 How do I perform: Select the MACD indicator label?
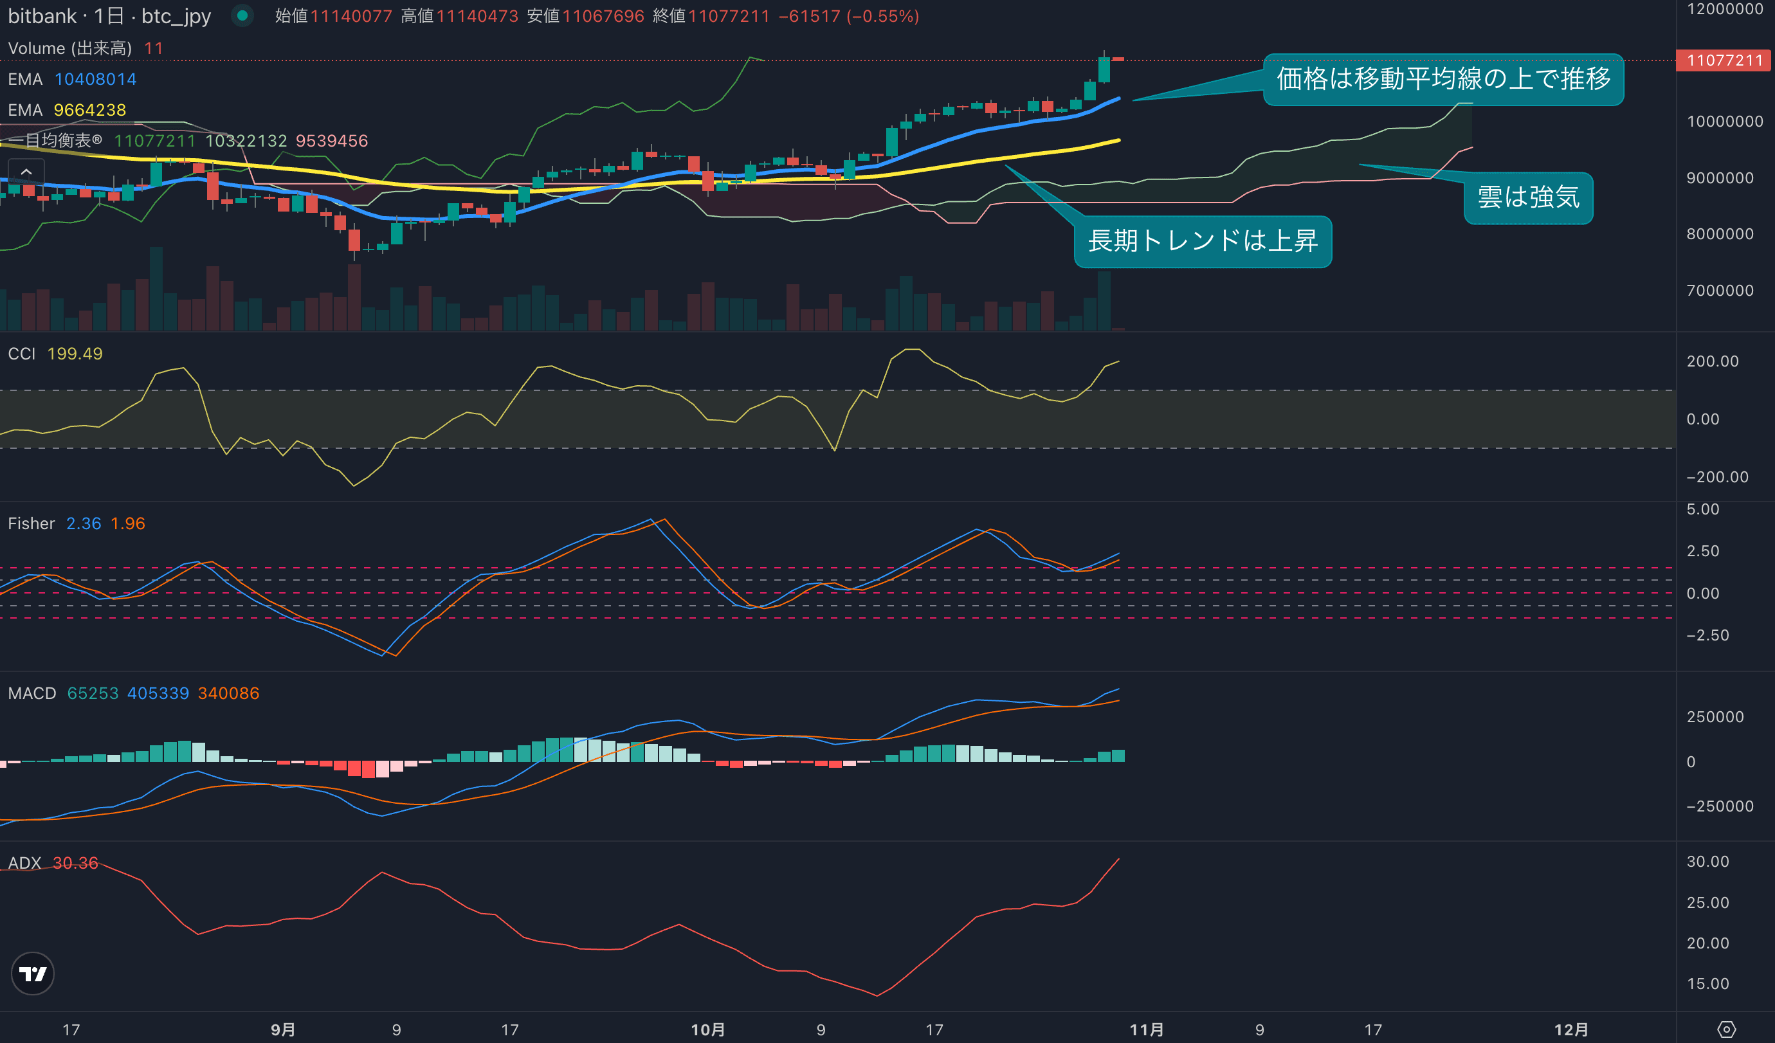[x=32, y=693]
